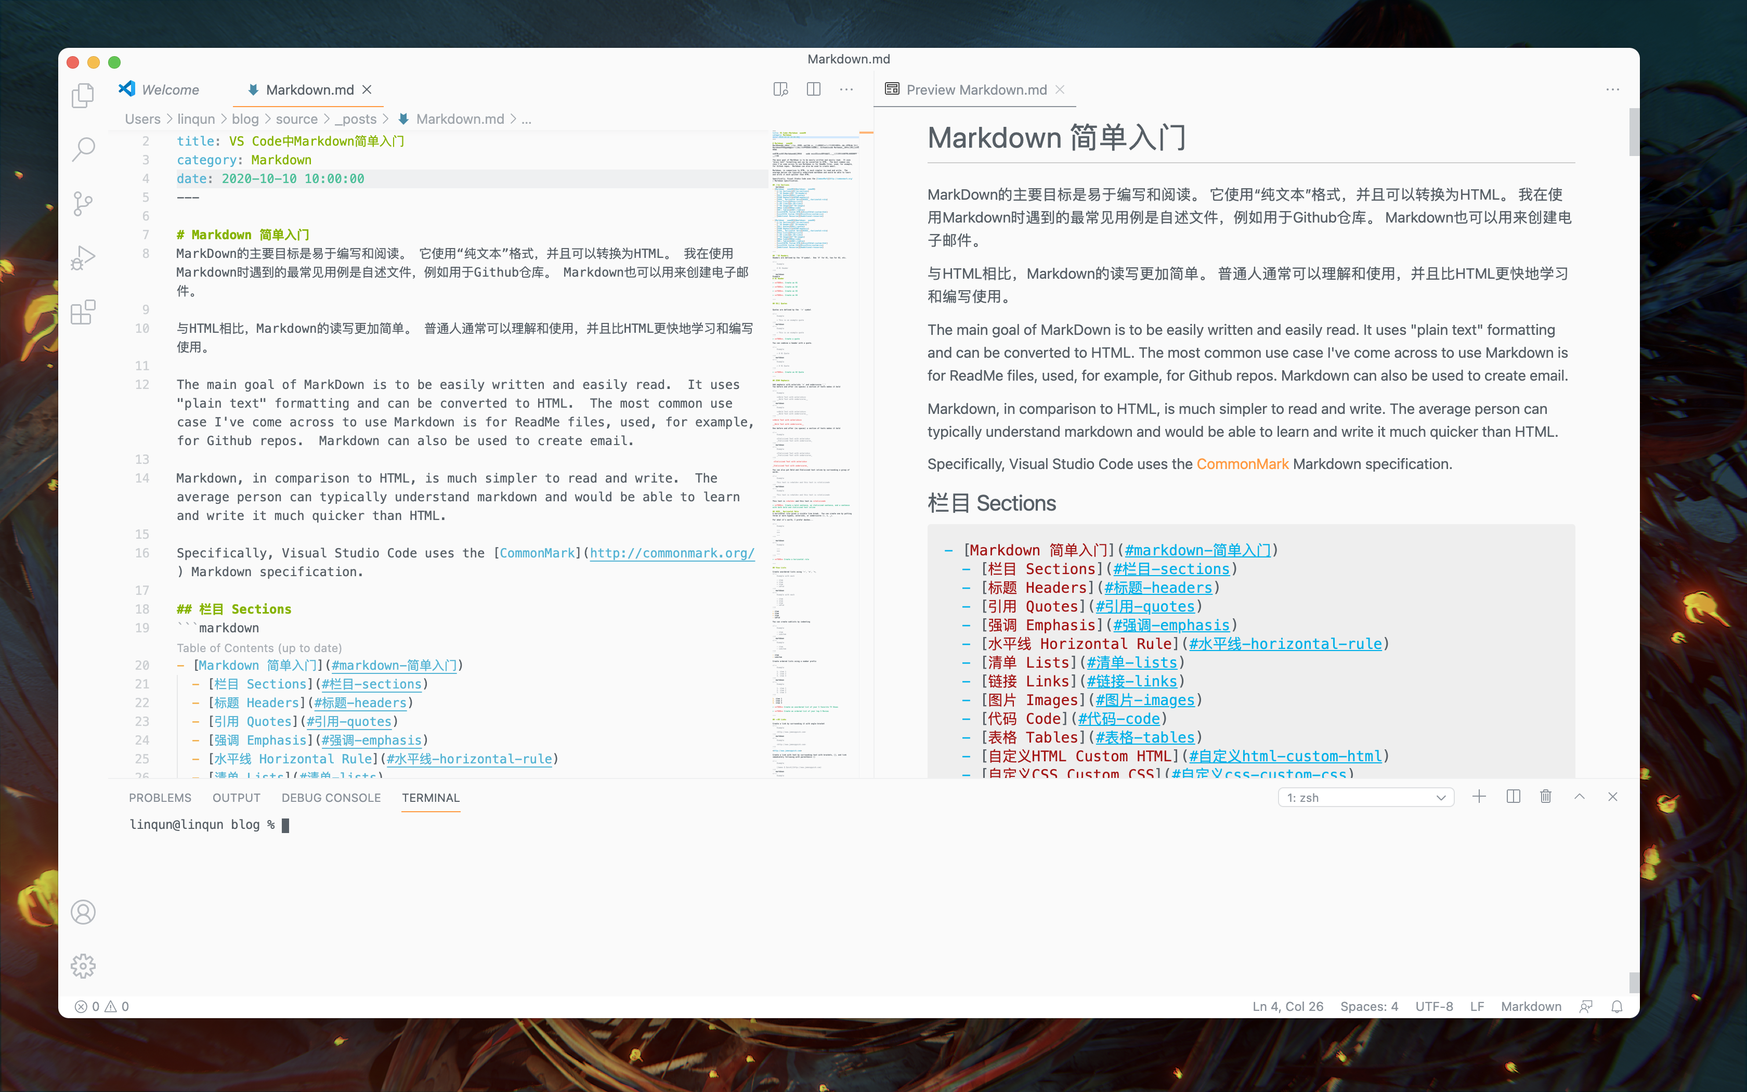
Task: Open Manage gear settings icon
Action: pyautogui.click(x=83, y=966)
